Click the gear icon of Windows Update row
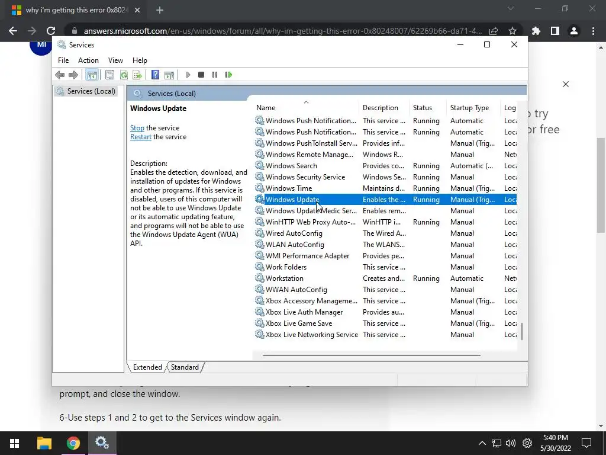 click(260, 199)
